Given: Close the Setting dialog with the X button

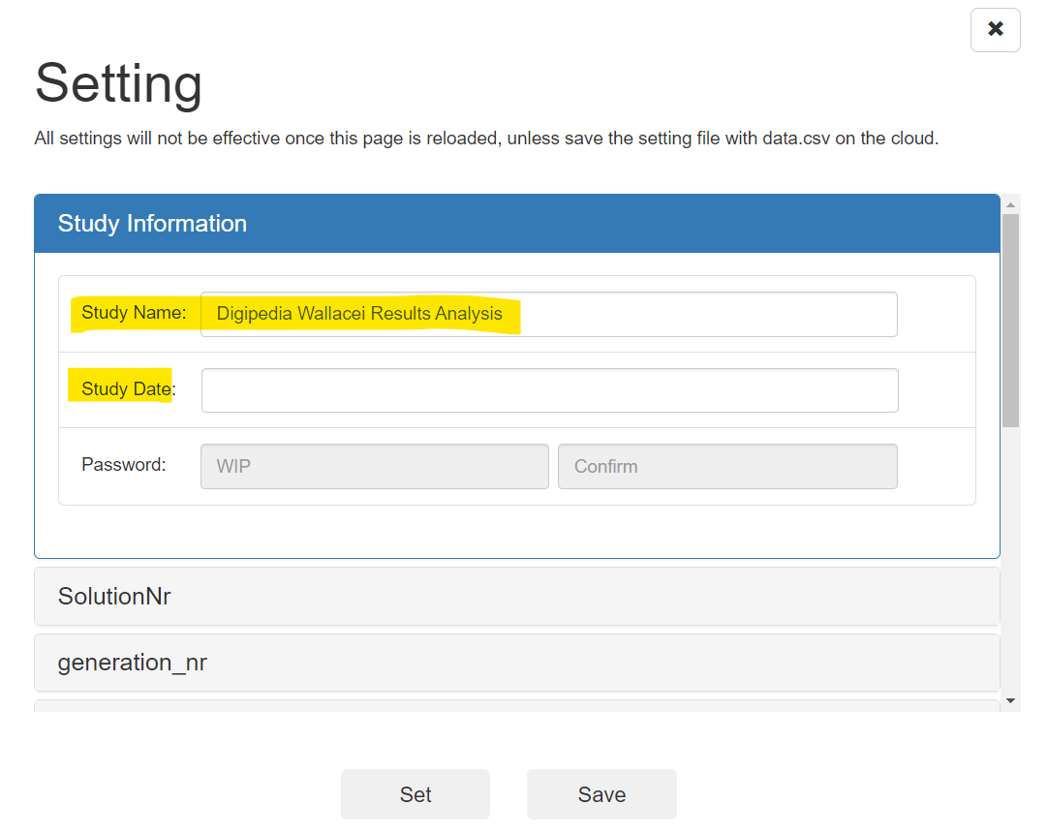Looking at the screenshot, I should [995, 30].
